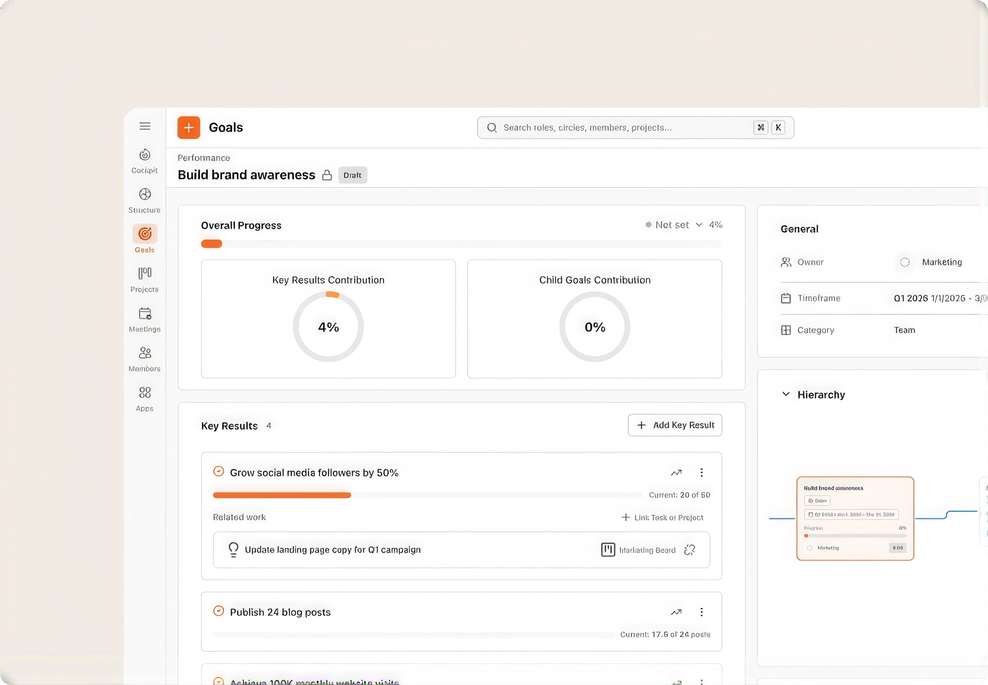Click Link Task or Project
Viewport: 988px width, 685px height.
[x=662, y=518]
